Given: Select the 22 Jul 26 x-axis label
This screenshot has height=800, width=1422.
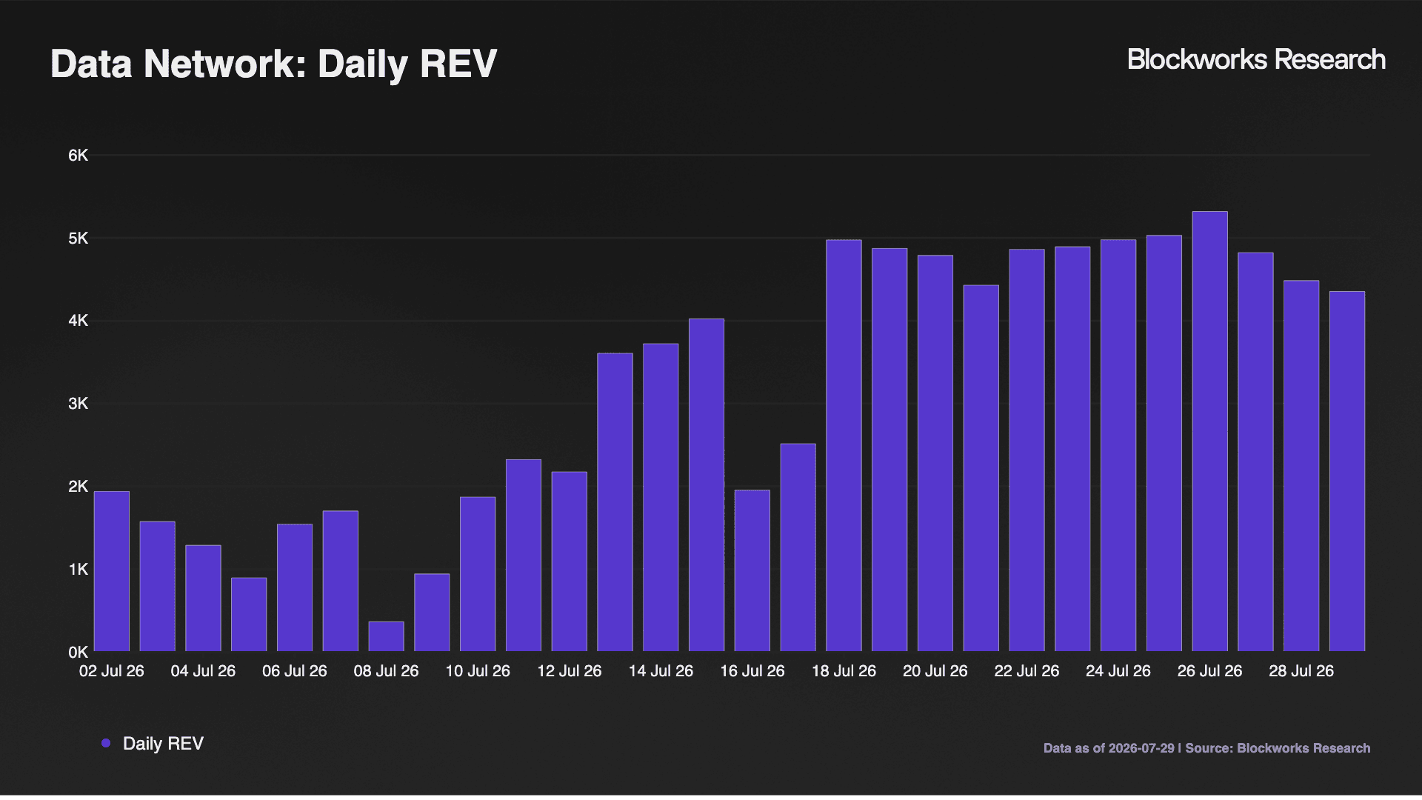Looking at the screenshot, I should (x=1027, y=671).
